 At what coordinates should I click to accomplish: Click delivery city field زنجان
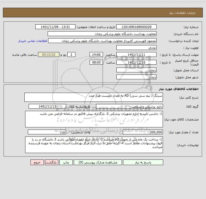coord(136,77)
